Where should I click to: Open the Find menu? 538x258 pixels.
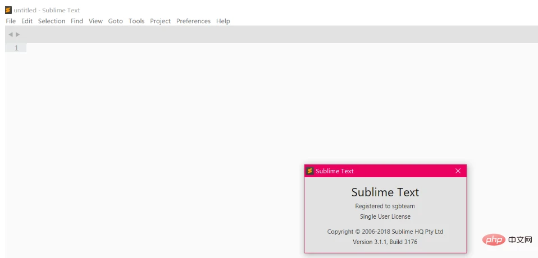[77, 21]
